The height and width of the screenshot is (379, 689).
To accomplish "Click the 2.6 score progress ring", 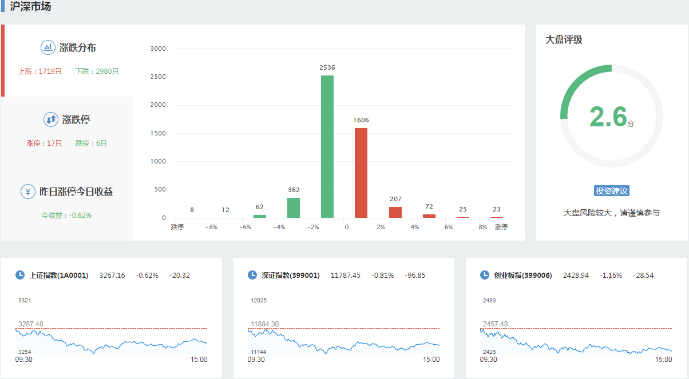I will [612, 116].
